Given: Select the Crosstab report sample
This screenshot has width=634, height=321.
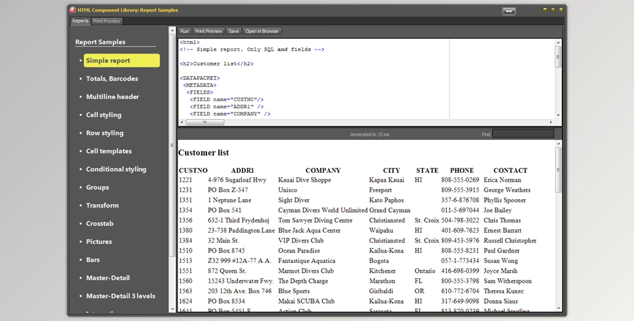Looking at the screenshot, I should coord(100,224).
